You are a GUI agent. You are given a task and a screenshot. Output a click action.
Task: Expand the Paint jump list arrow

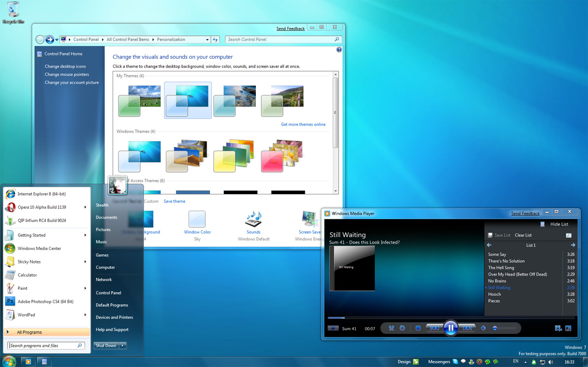85,289
